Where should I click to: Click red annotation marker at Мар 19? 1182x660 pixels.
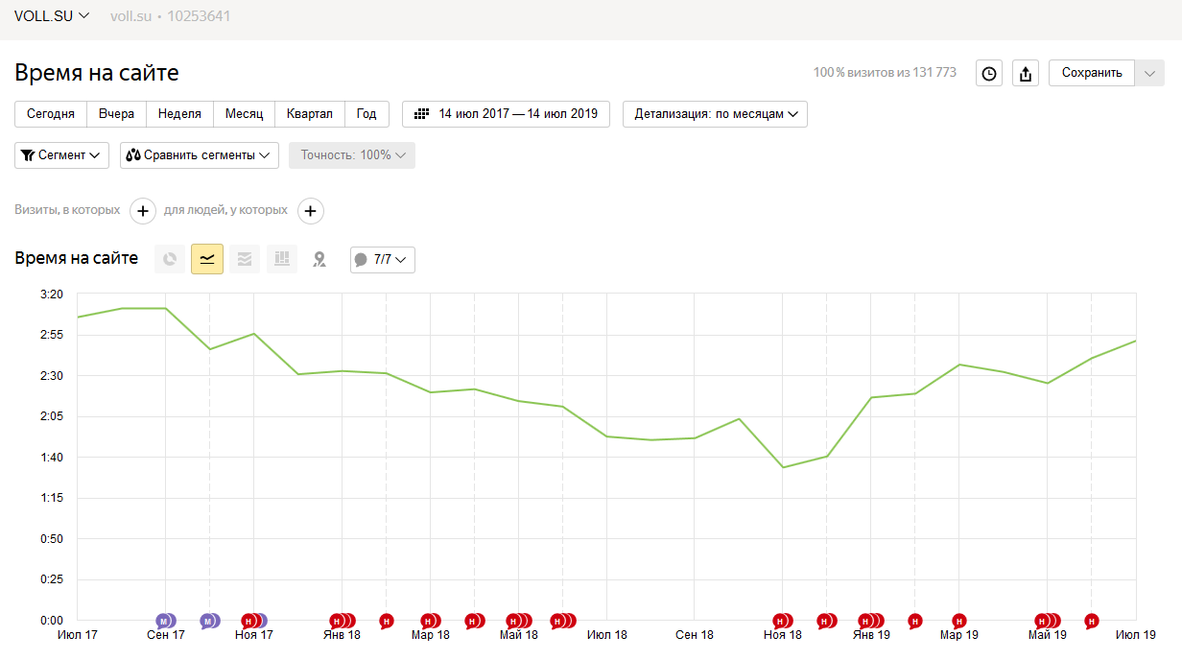(958, 622)
